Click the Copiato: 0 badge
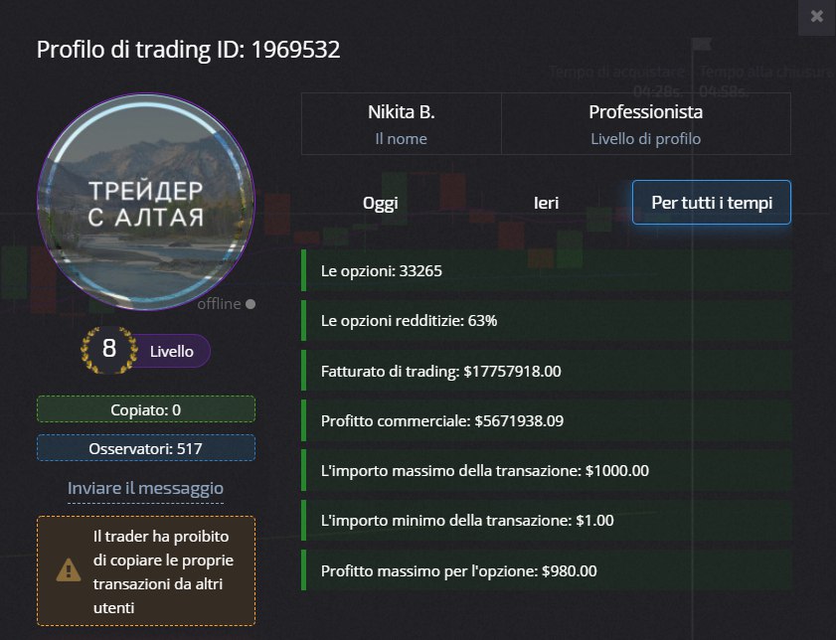This screenshot has width=836, height=640. tap(146, 409)
